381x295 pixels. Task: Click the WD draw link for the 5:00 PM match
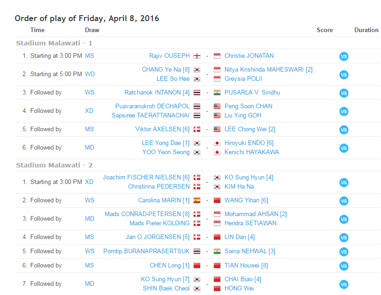click(x=90, y=74)
